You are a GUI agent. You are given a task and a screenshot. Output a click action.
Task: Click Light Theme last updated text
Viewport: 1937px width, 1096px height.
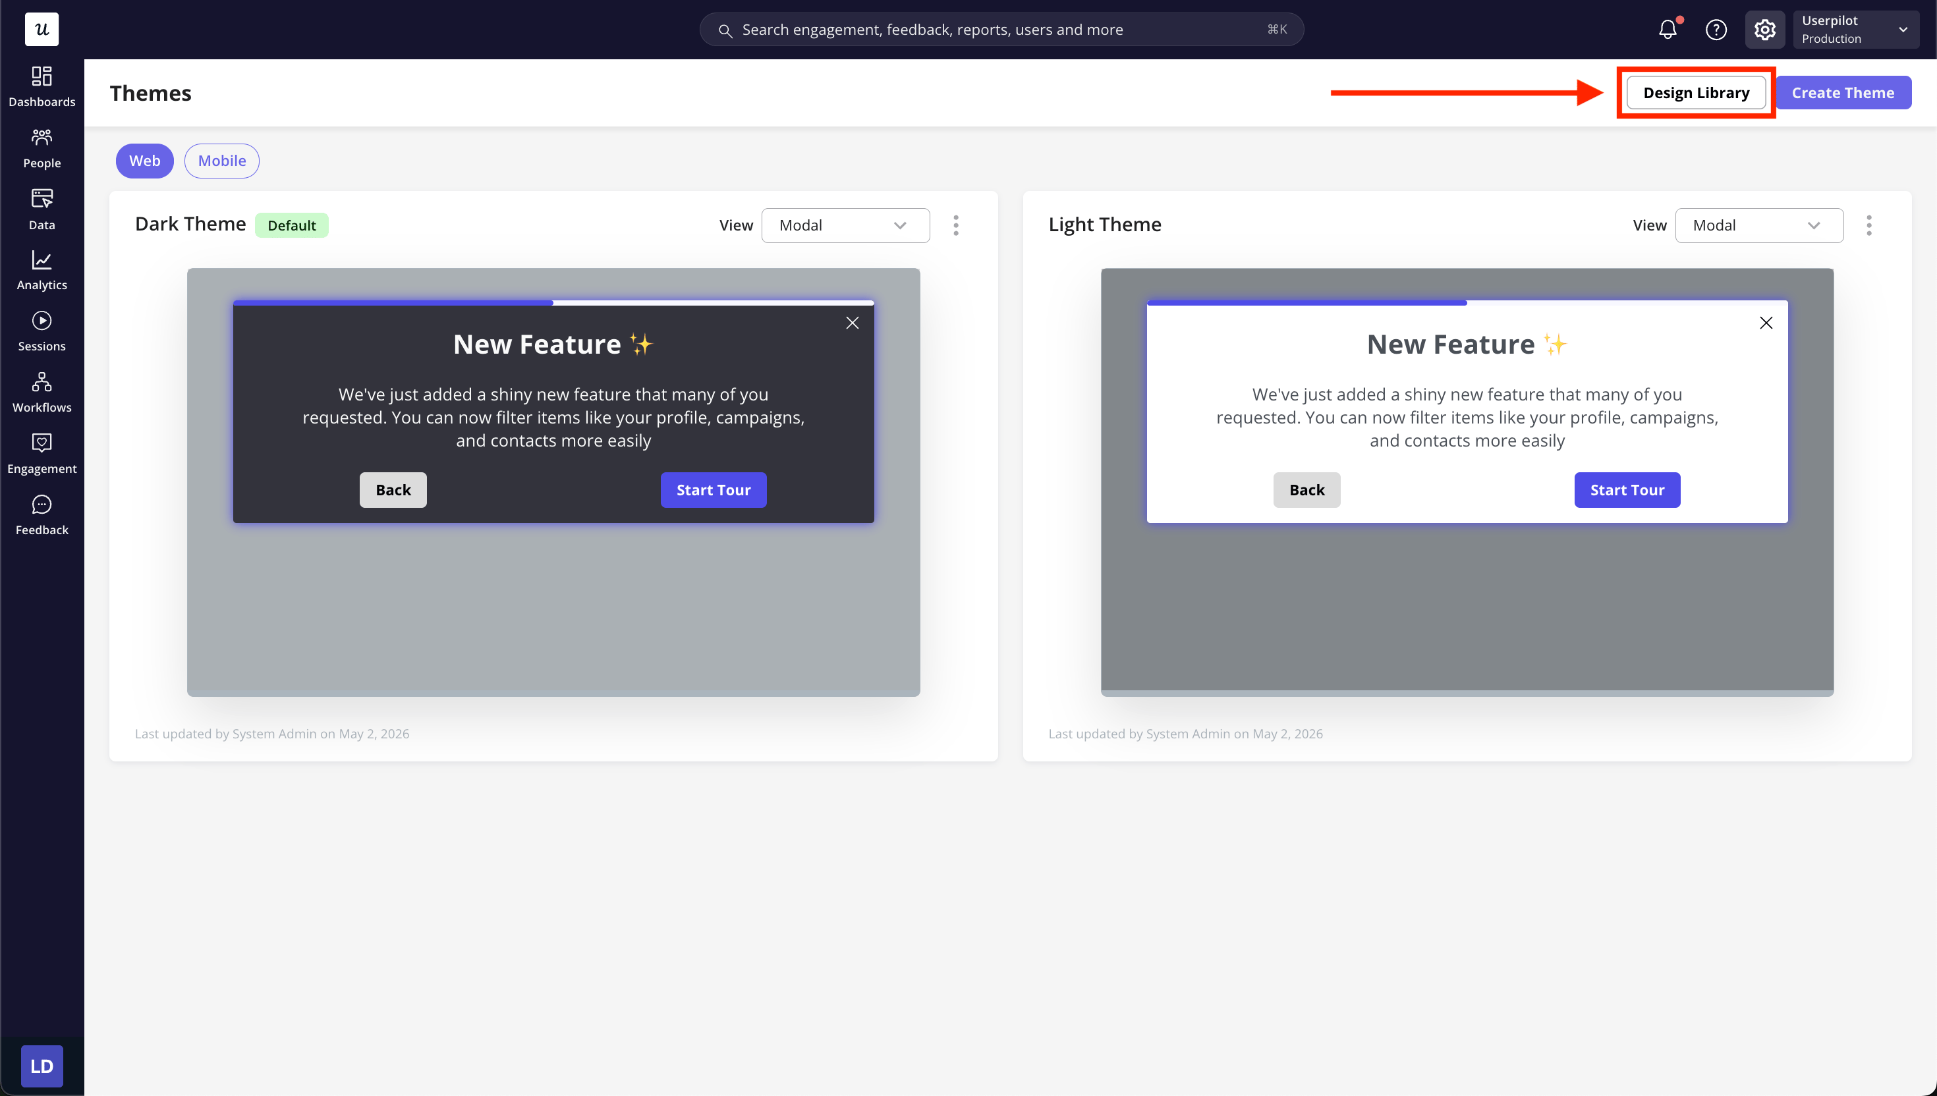[x=1186, y=734]
